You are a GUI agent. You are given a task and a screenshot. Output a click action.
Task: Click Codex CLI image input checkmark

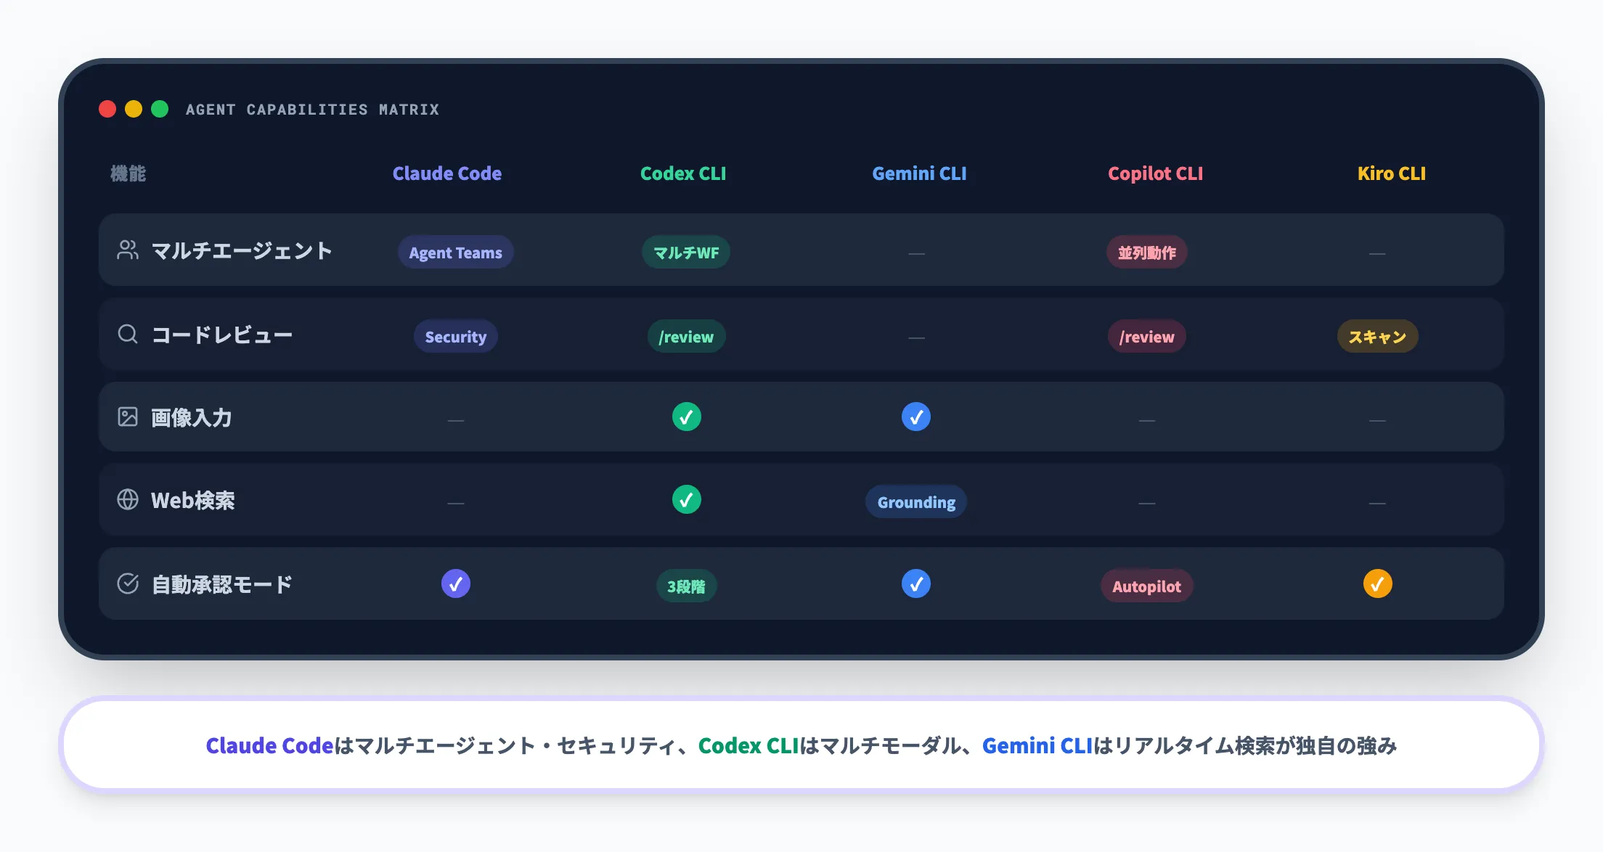686,417
